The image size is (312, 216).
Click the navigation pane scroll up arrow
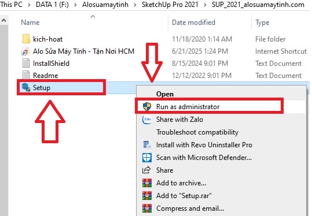pos(4,20)
